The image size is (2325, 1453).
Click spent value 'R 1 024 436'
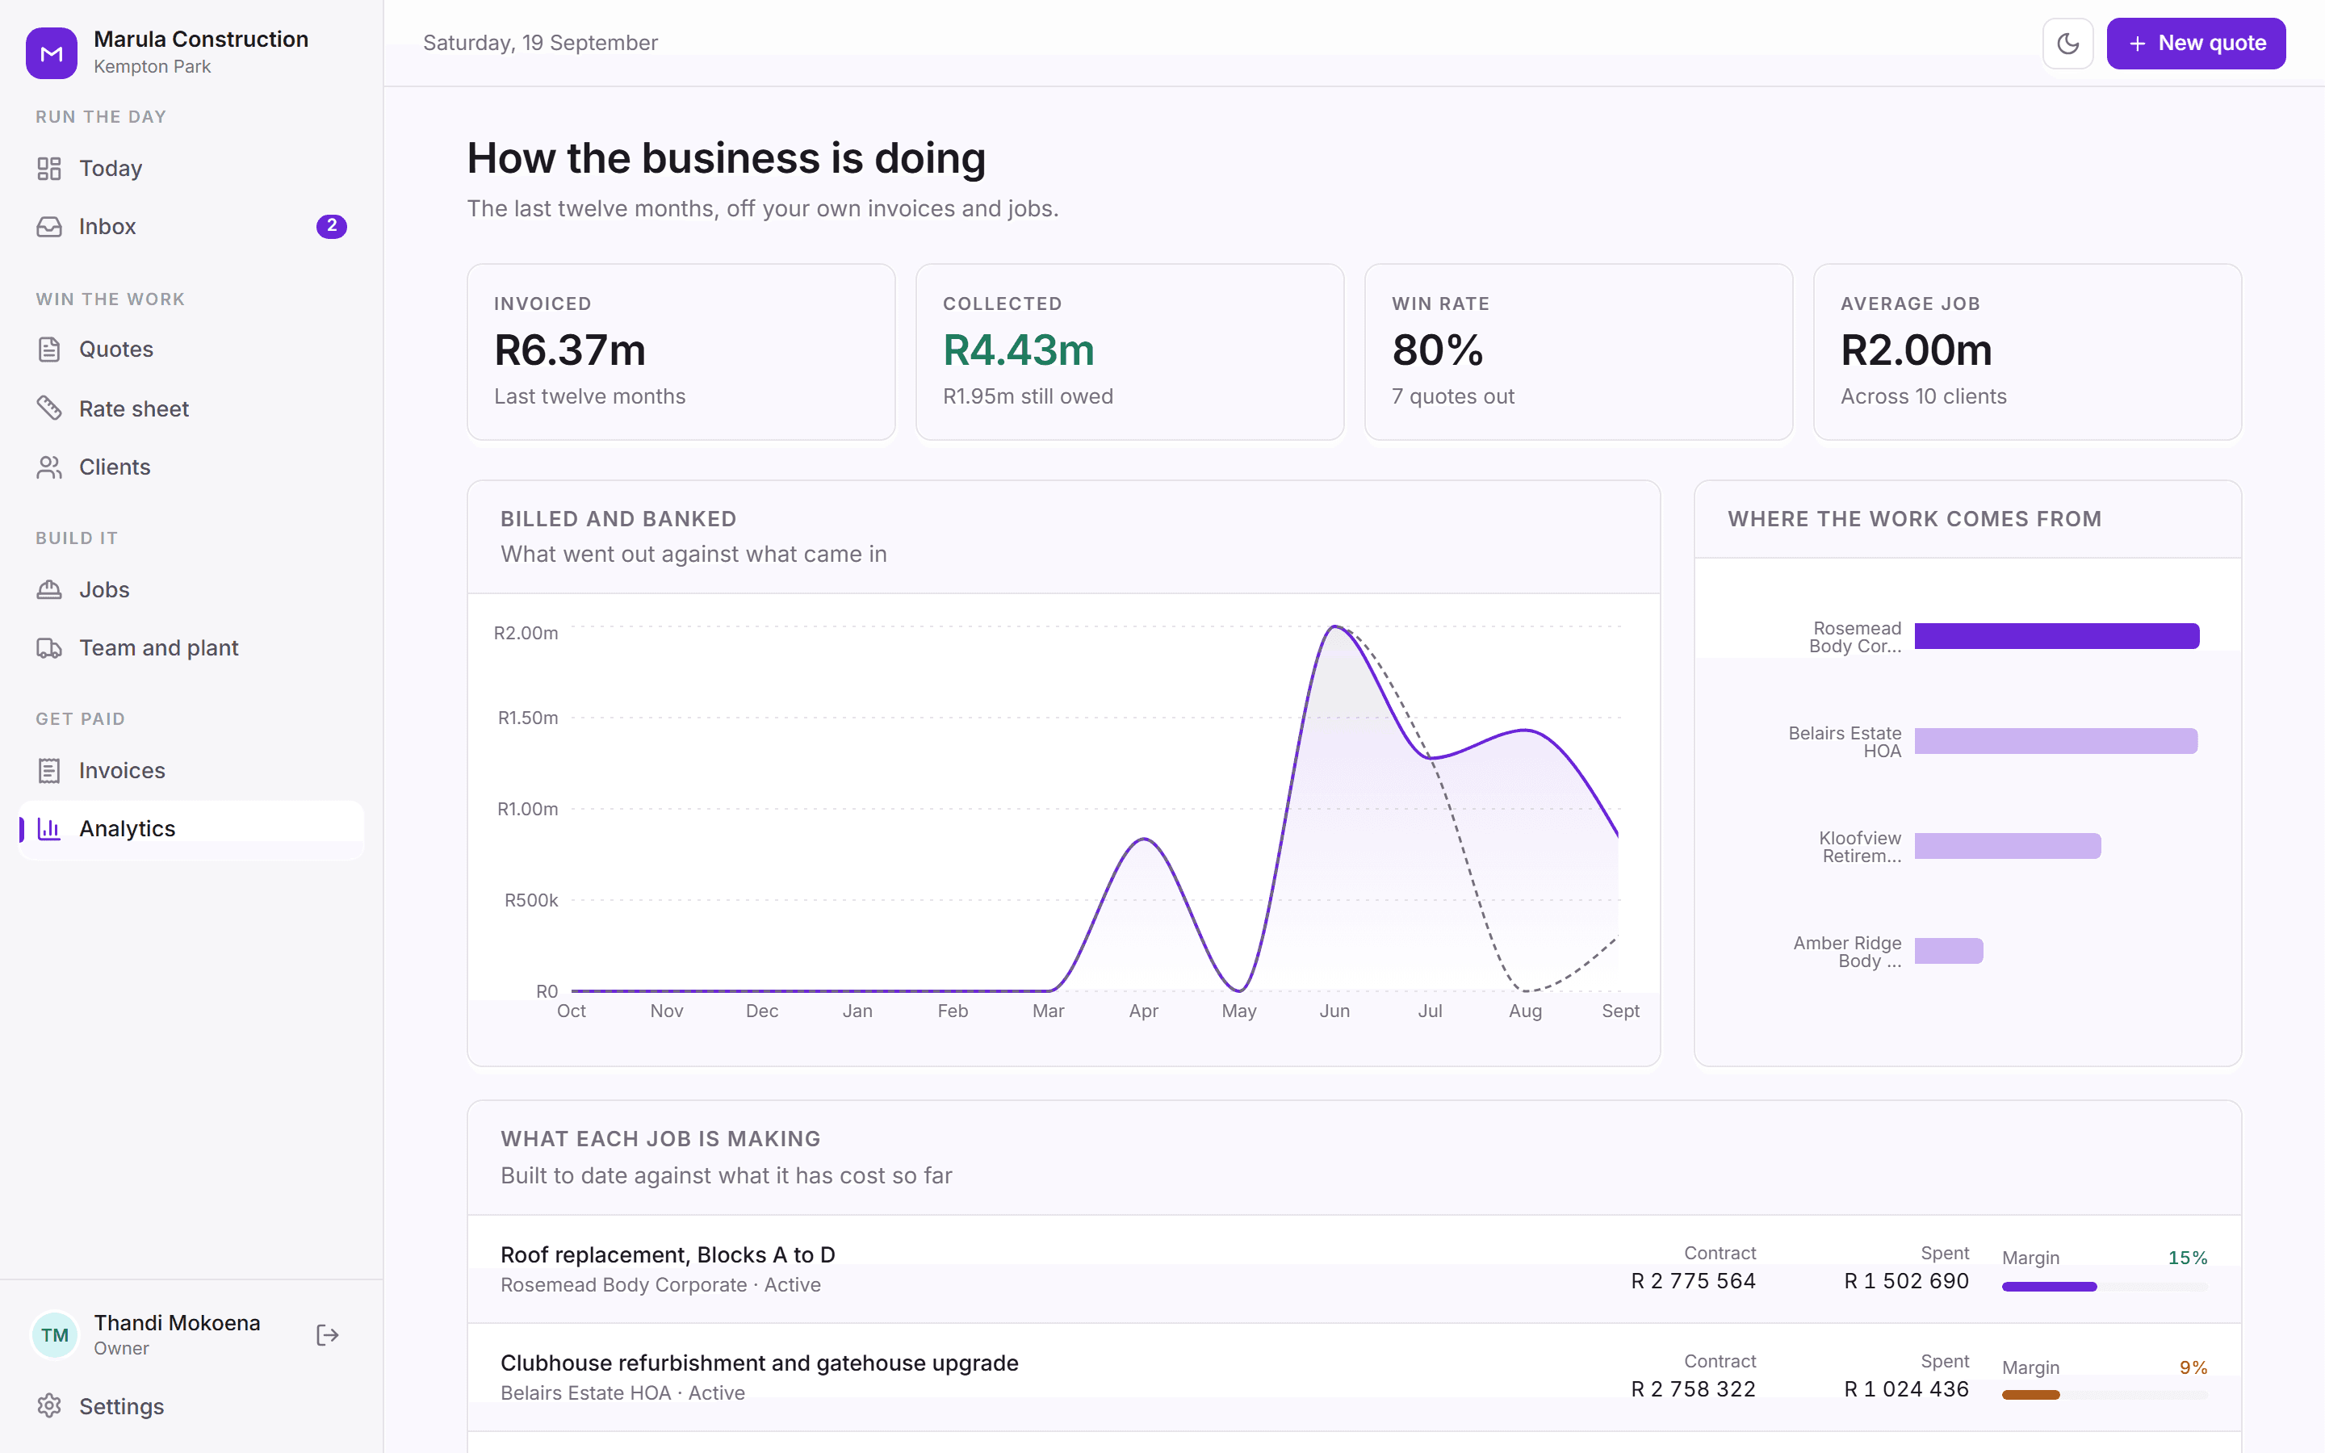[x=1906, y=1389]
